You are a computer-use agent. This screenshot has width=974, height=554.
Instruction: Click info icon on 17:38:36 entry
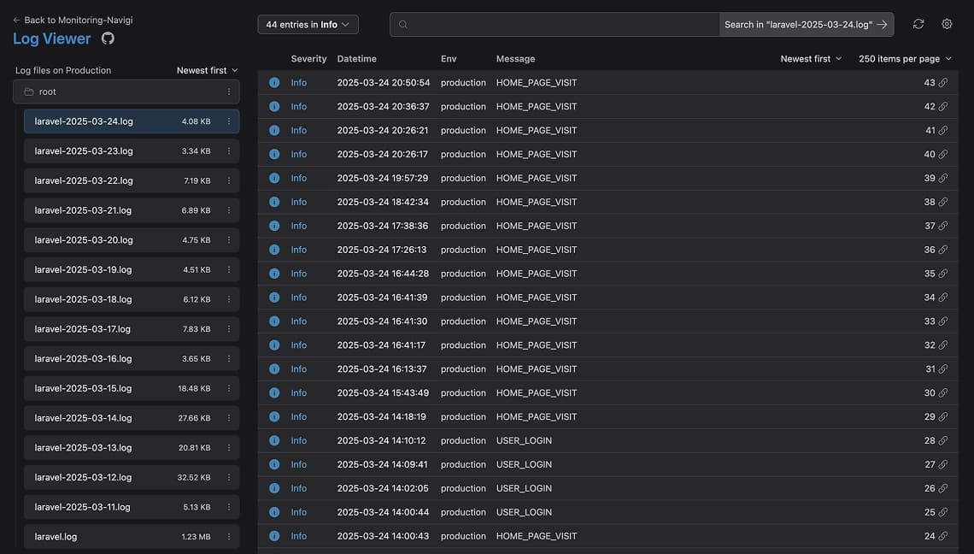coord(274,226)
